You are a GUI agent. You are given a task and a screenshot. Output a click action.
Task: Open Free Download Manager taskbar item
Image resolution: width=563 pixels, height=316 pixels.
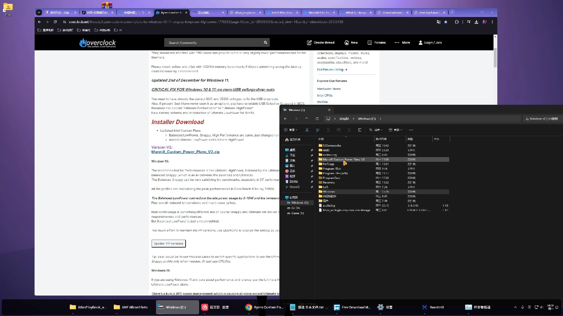pyautogui.click(x=353, y=307)
